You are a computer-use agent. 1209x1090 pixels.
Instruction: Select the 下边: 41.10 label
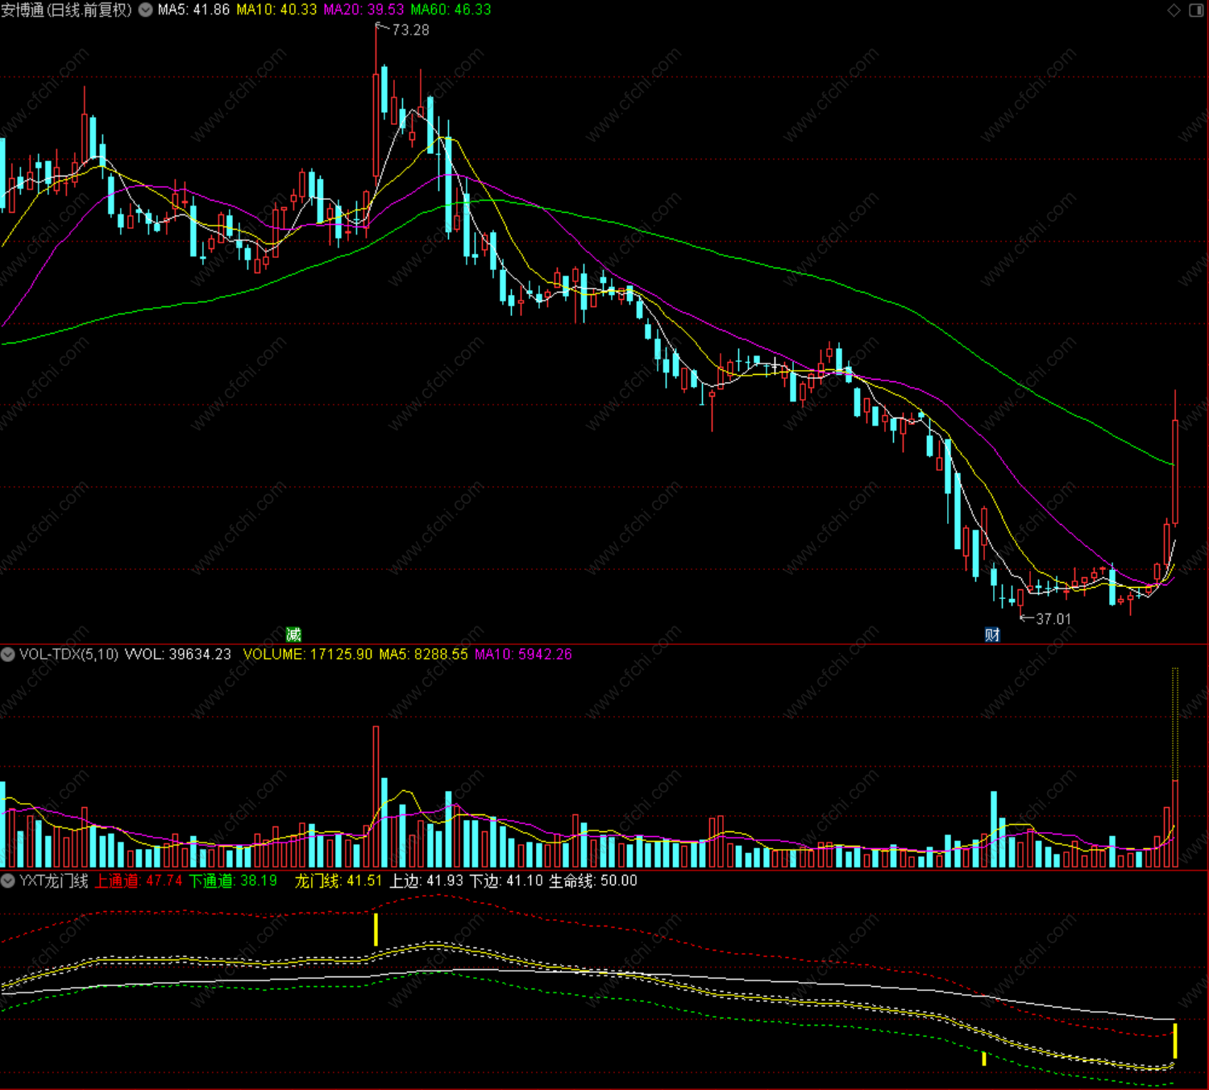click(506, 881)
